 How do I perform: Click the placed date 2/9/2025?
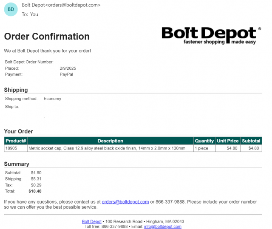pos(68,68)
